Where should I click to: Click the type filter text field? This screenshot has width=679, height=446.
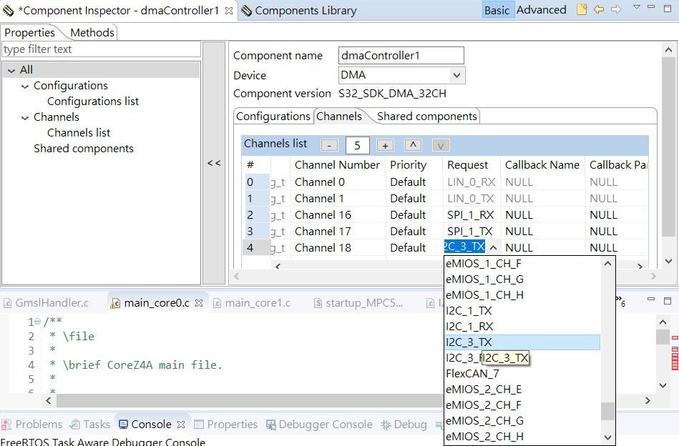click(101, 49)
